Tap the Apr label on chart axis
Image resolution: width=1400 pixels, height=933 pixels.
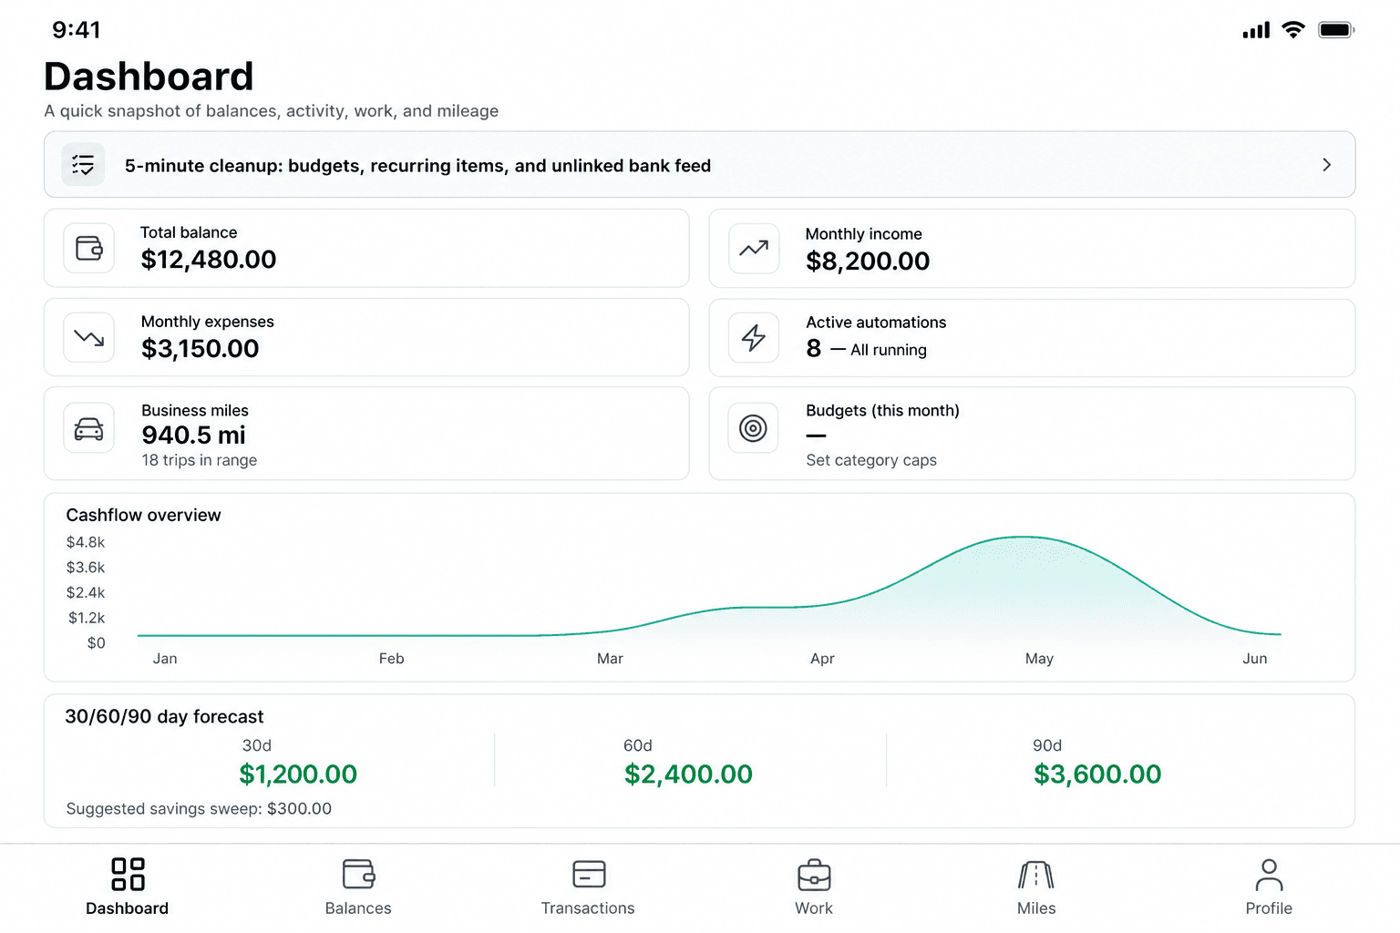(x=822, y=659)
